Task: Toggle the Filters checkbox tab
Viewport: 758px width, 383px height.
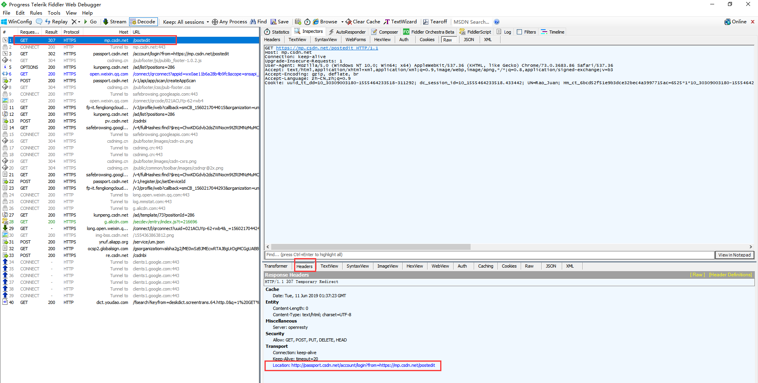Action: pyautogui.click(x=526, y=32)
